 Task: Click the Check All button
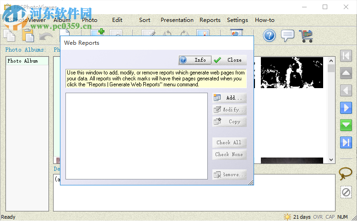tap(229, 142)
